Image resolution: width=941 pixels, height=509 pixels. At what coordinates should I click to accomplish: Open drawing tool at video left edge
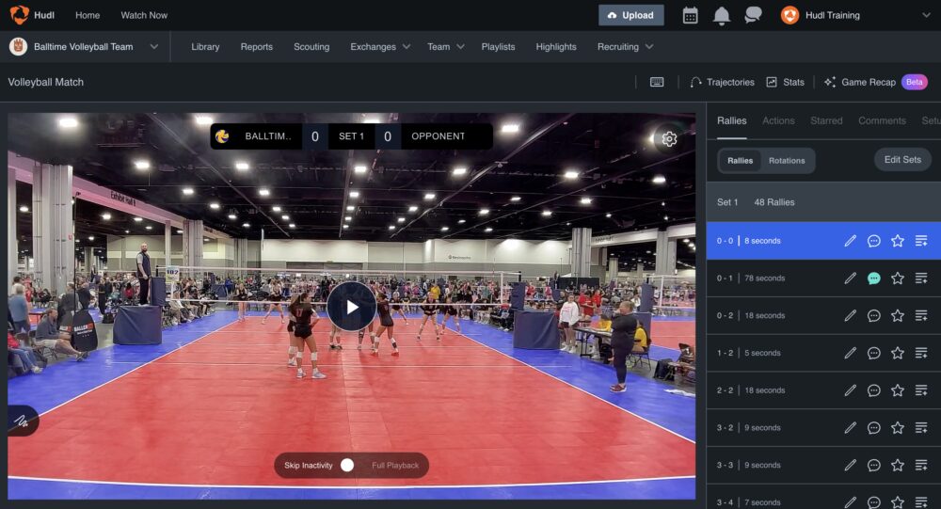20,421
